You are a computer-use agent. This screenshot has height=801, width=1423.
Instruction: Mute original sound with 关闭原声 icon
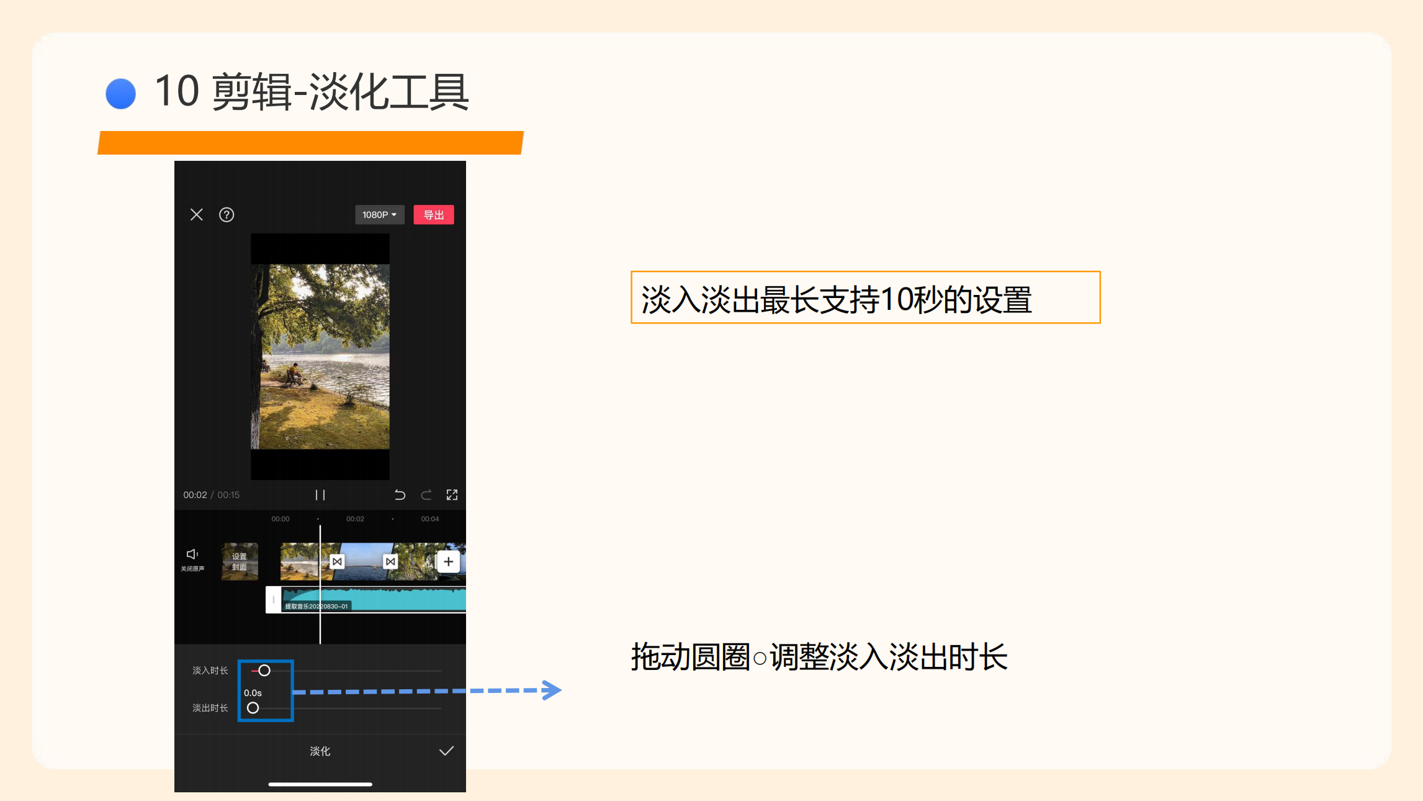[x=192, y=559]
